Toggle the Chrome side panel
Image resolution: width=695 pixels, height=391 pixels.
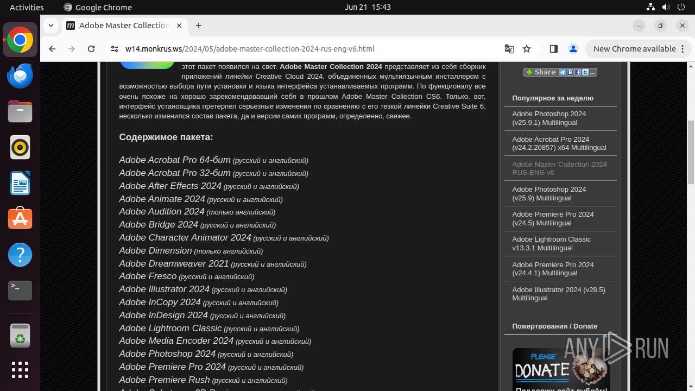click(553, 49)
